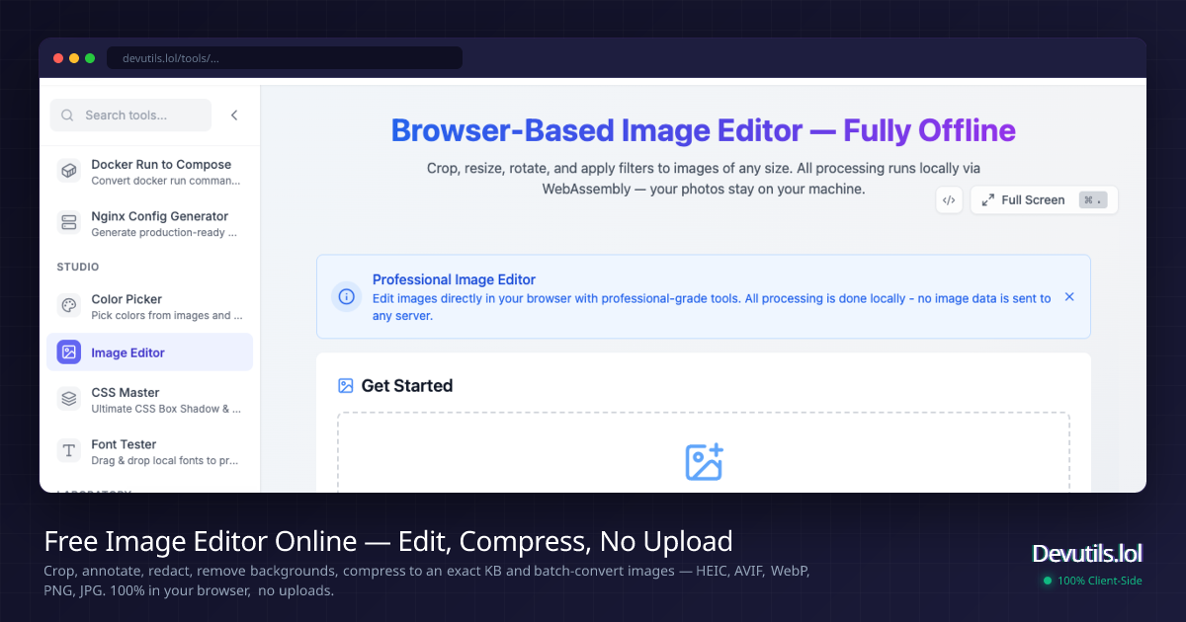Click the Font Tester type icon
This screenshot has width=1186, height=622.
click(x=69, y=451)
